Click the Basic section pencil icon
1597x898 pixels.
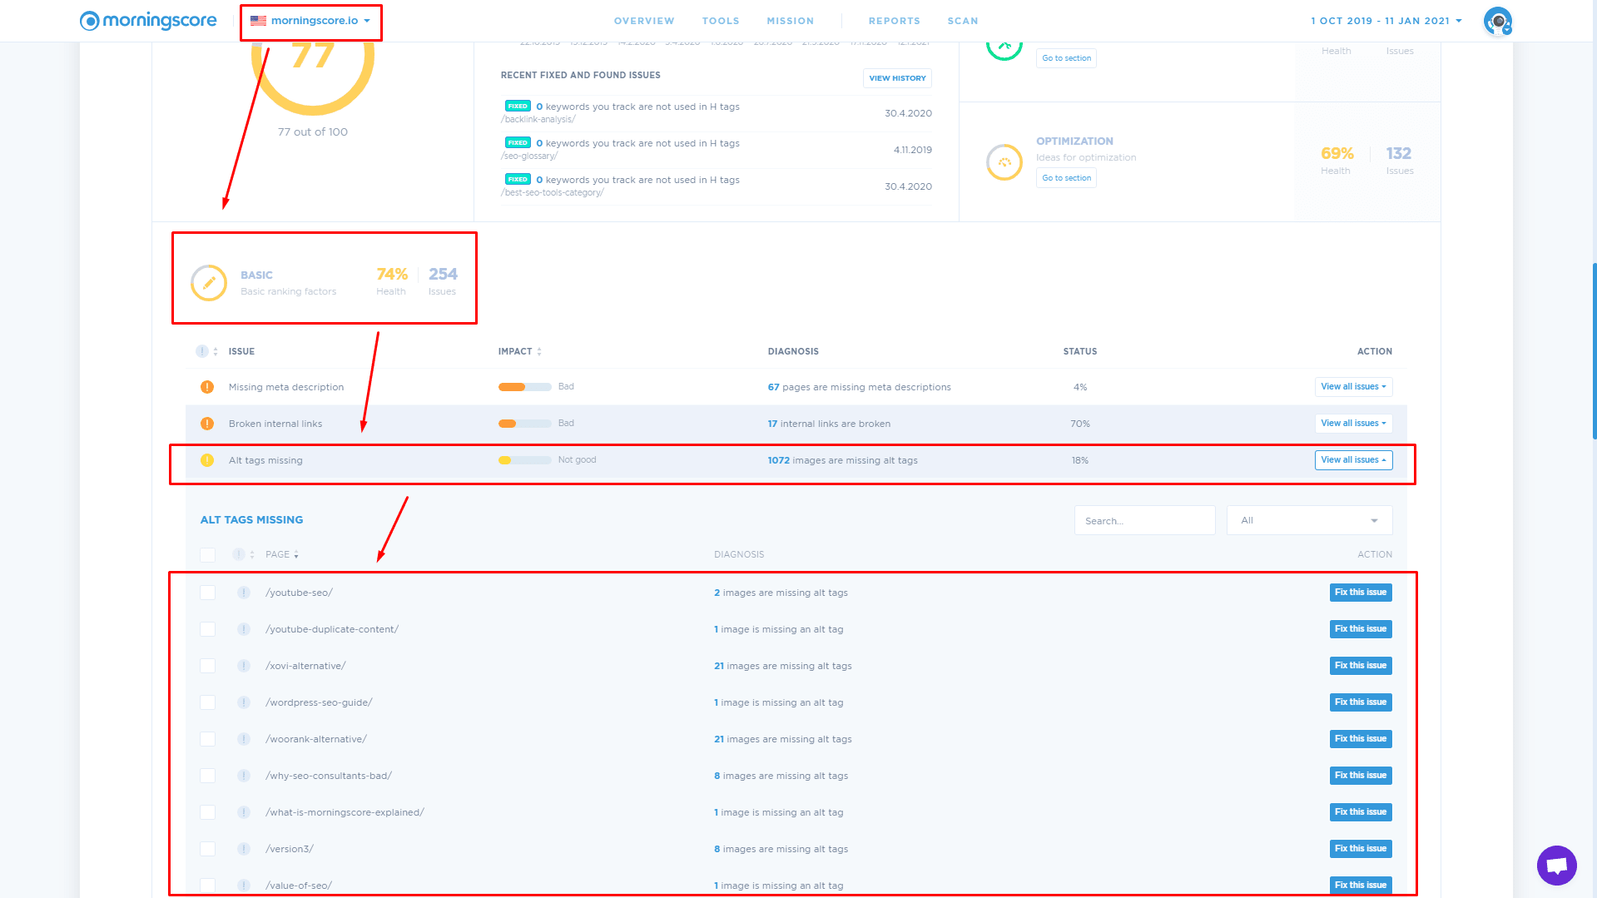[x=209, y=283]
